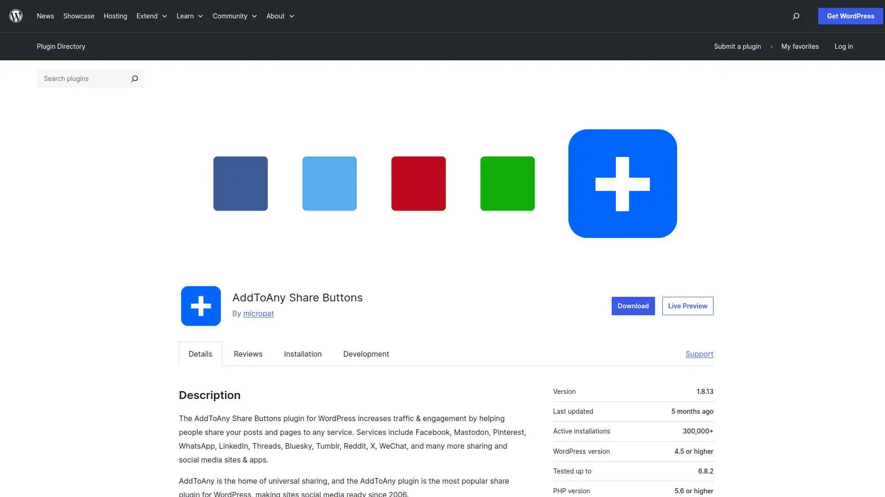This screenshot has height=497, width=885.
Task: Open the Hosting menu item
Action: (115, 16)
